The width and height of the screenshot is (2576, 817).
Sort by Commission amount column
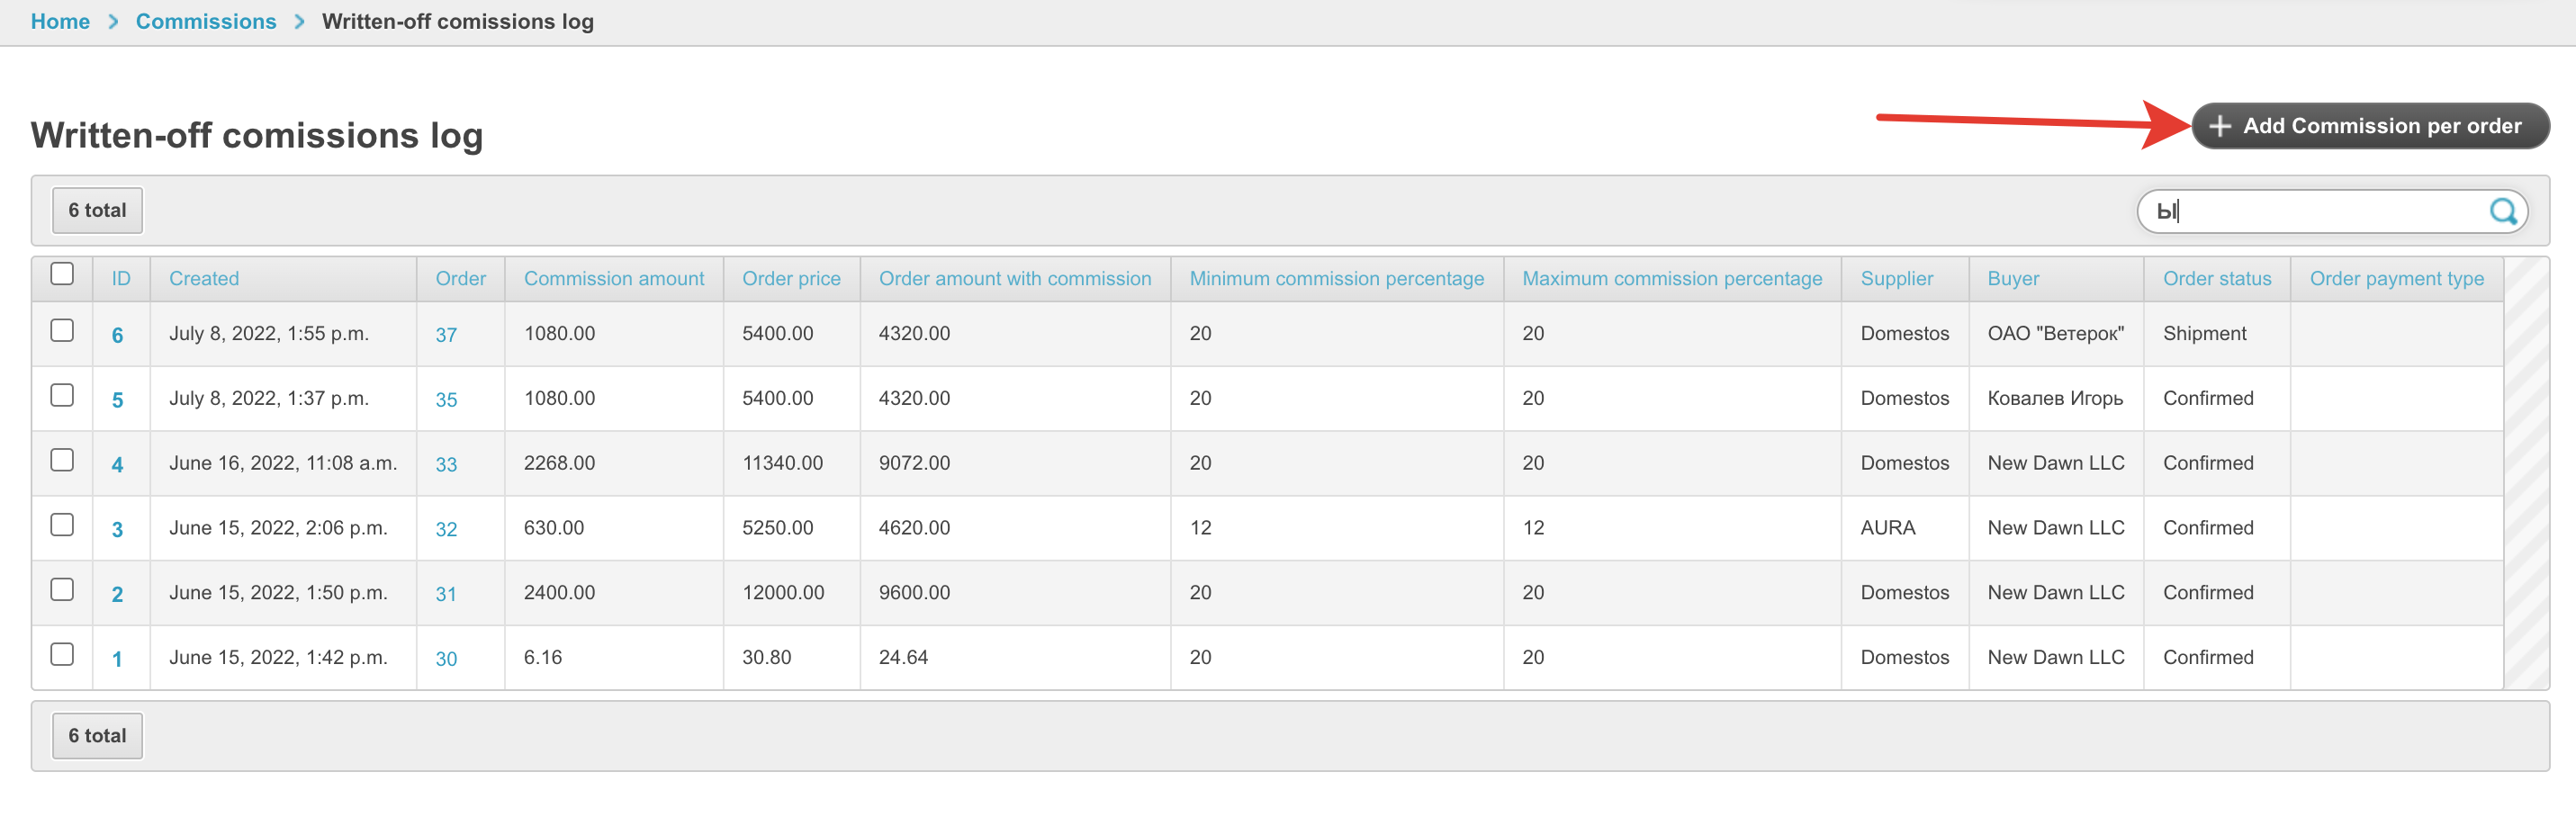pyautogui.click(x=613, y=279)
